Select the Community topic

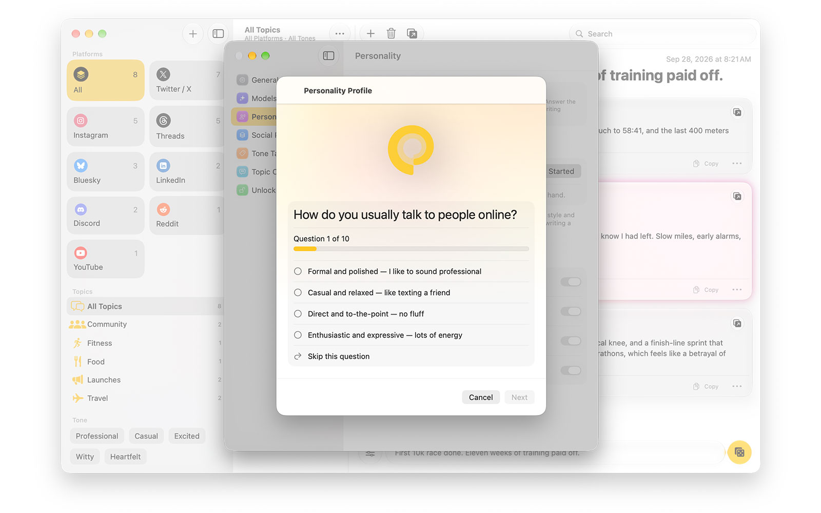[x=146, y=324]
